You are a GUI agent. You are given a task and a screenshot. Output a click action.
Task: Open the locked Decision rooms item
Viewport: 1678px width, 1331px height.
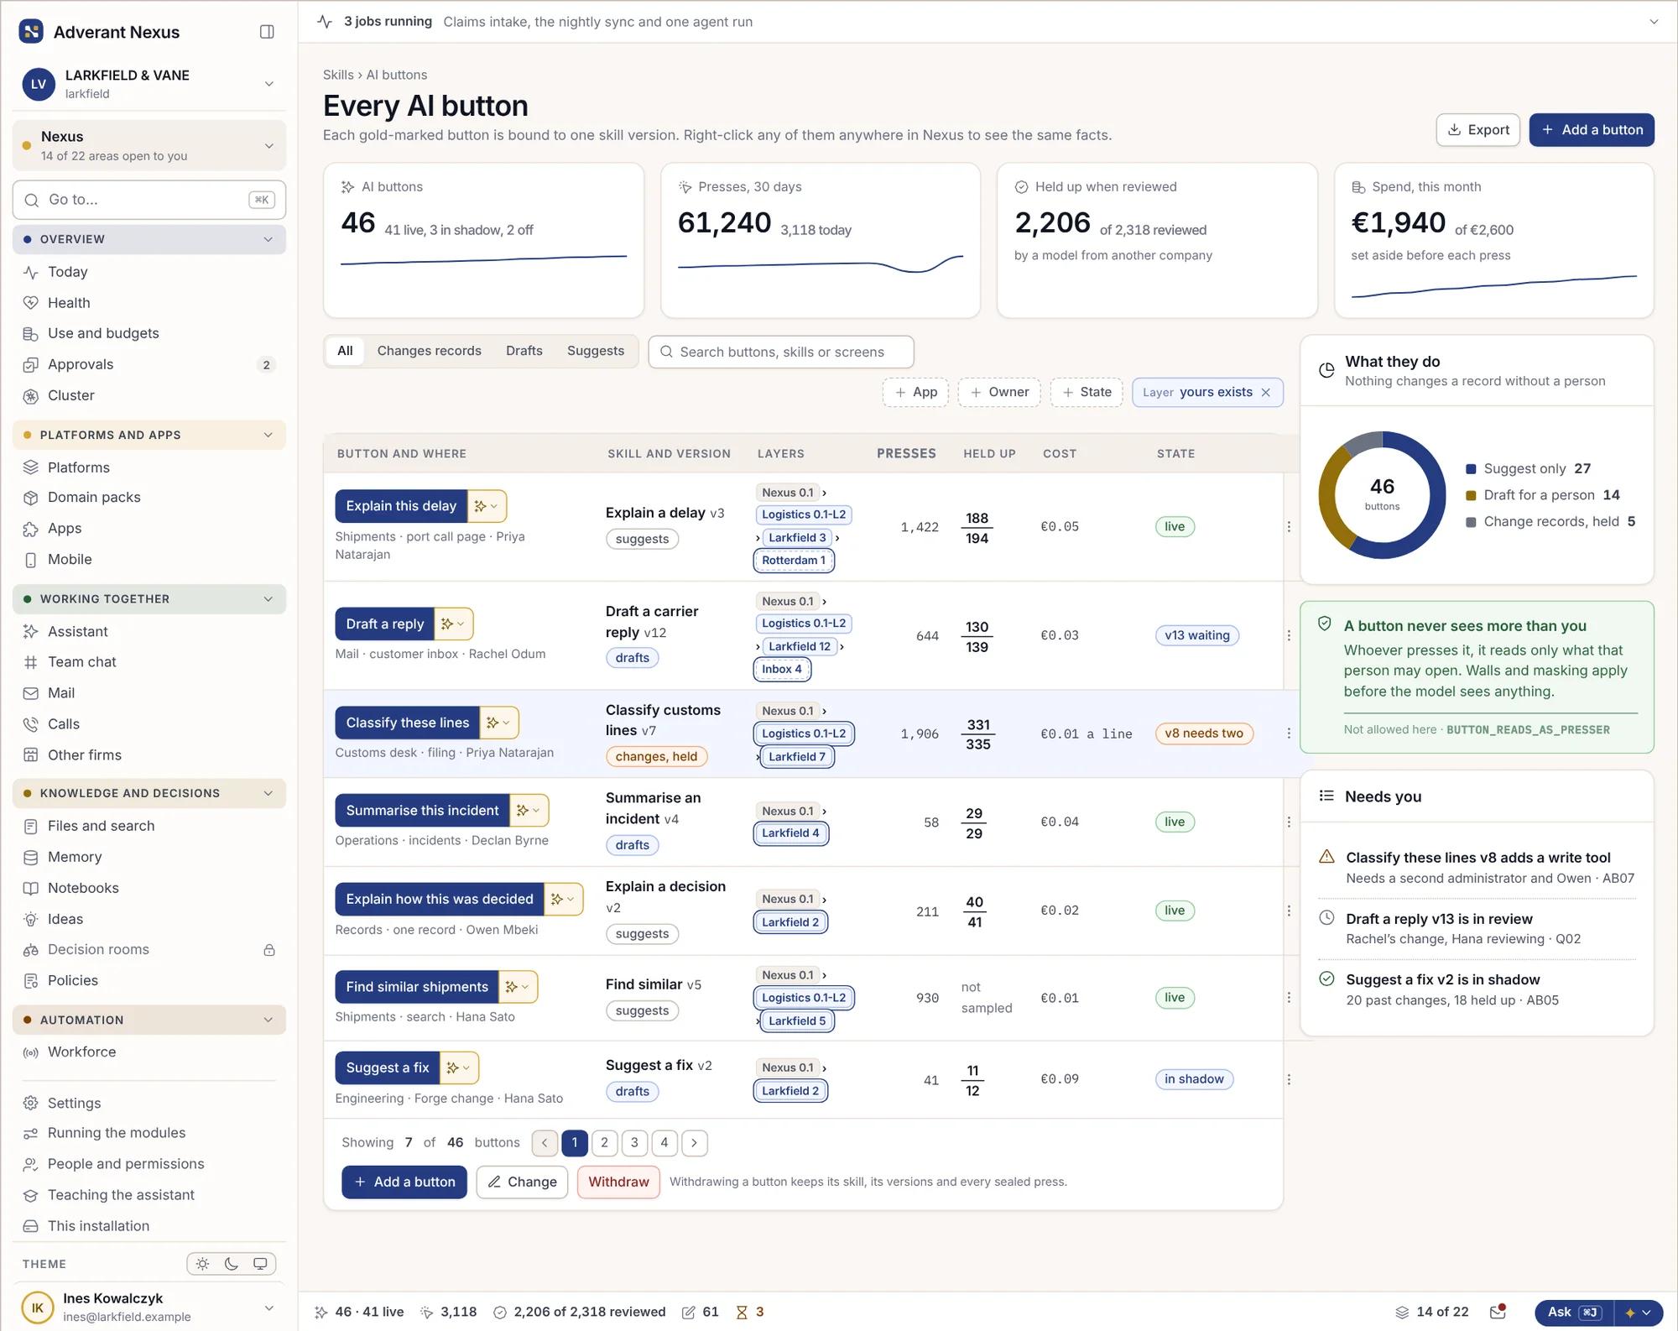click(x=149, y=949)
